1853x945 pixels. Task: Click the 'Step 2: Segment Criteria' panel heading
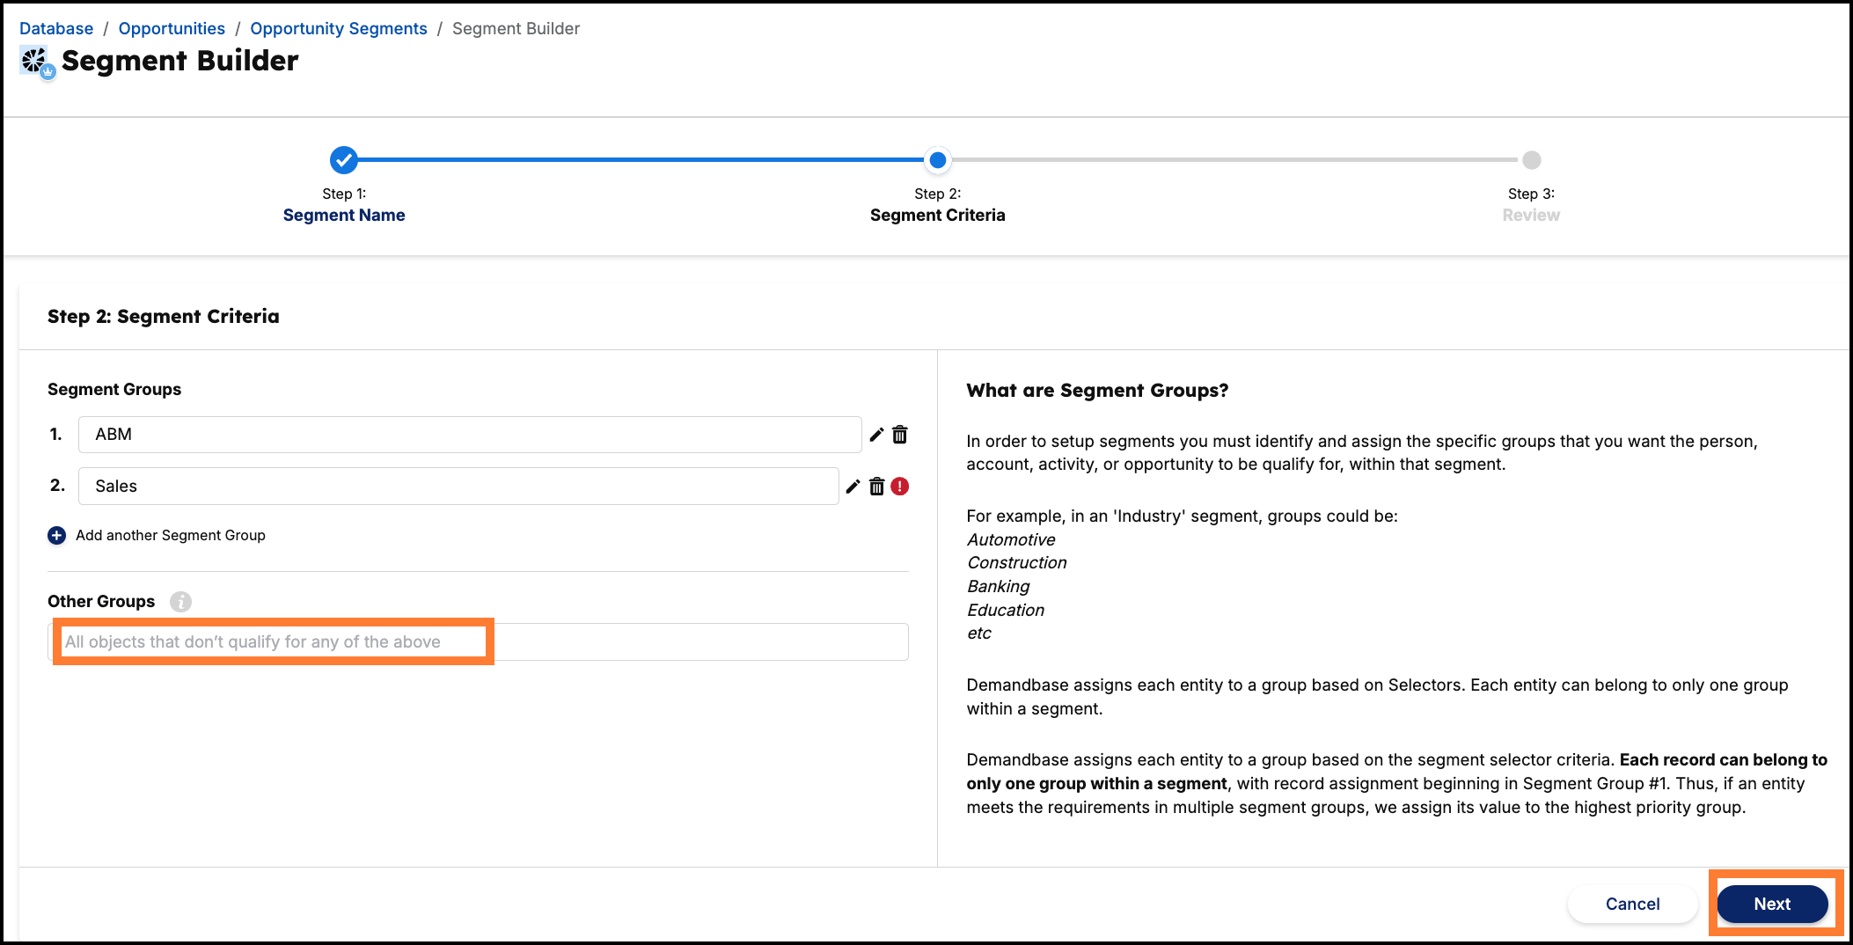[x=164, y=317]
